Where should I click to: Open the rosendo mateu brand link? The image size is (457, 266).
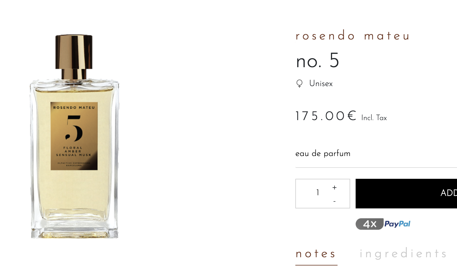[353, 36]
